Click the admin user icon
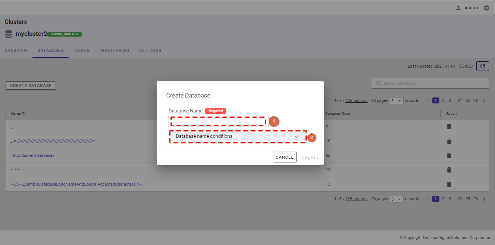This screenshot has height=245, width=495. (x=458, y=7)
